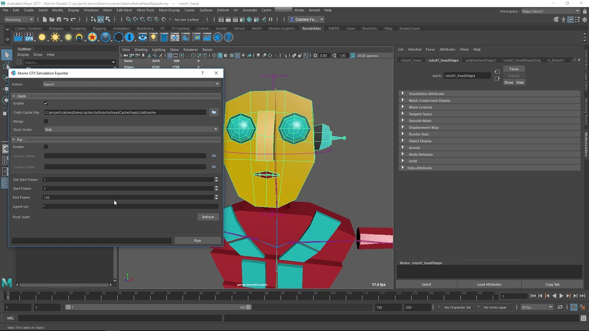Collapse the Cloth section in exporter
Screen dimensions: 589x331
14,96
